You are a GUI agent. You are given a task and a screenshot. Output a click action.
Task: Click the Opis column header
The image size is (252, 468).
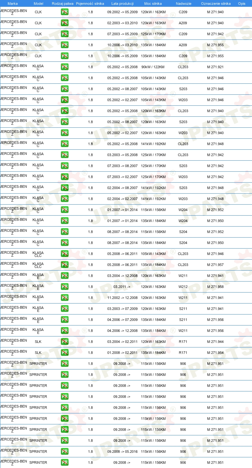[x=242, y=4]
